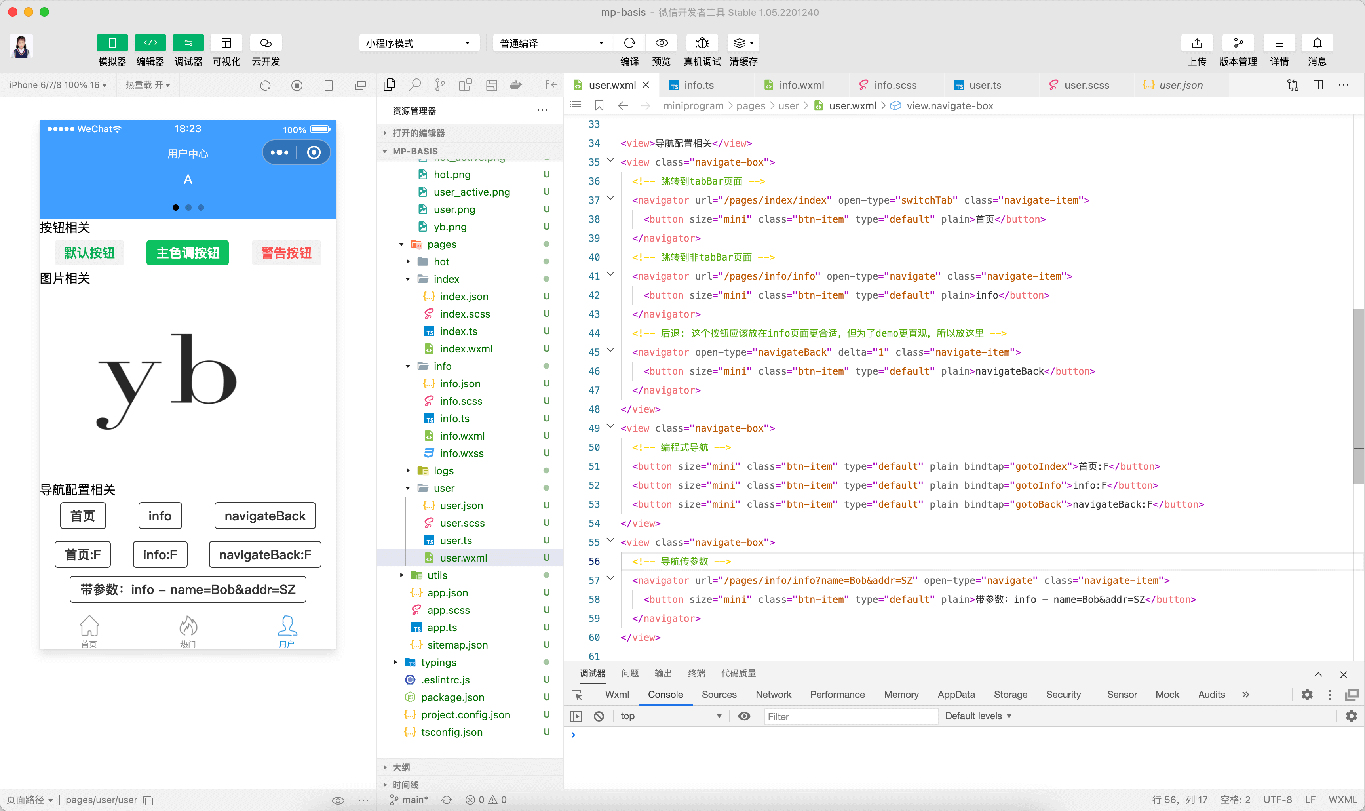Viewport: 1365px width, 811px height.
Task: Click the simulator stop record icon
Action: (297, 85)
